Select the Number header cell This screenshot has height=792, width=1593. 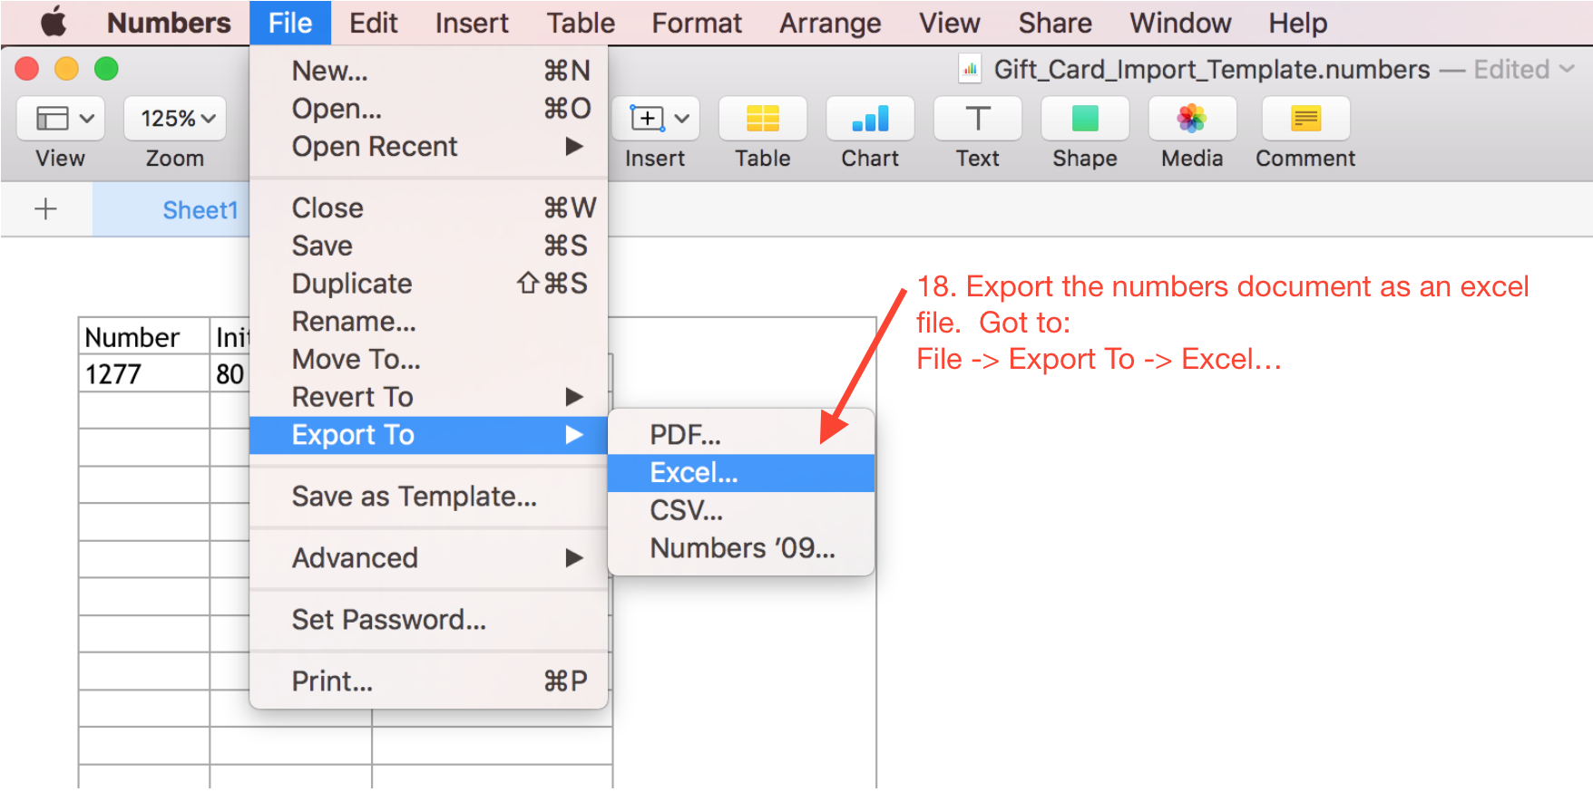(x=144, y=336)
